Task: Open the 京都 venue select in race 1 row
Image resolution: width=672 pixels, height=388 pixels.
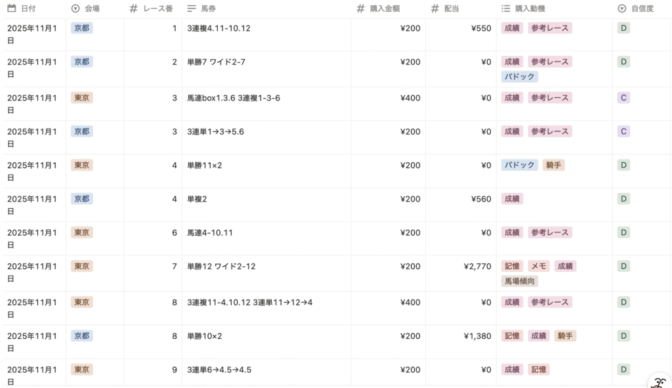Action: [x=82, y=28]
